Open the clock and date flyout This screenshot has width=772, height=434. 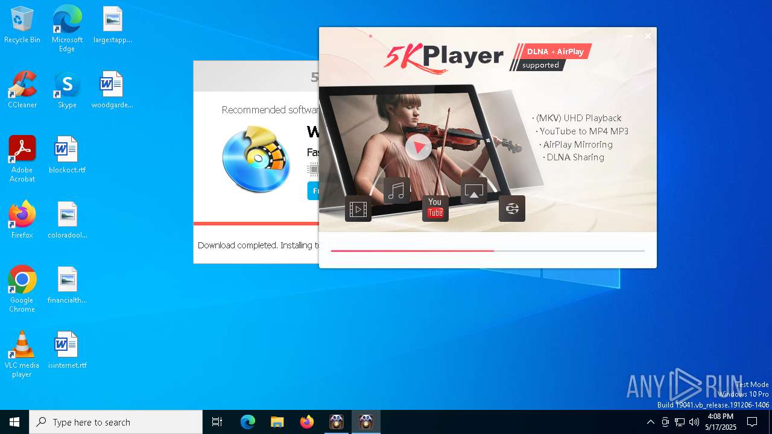pyautogui.click(x=720, y=422)
